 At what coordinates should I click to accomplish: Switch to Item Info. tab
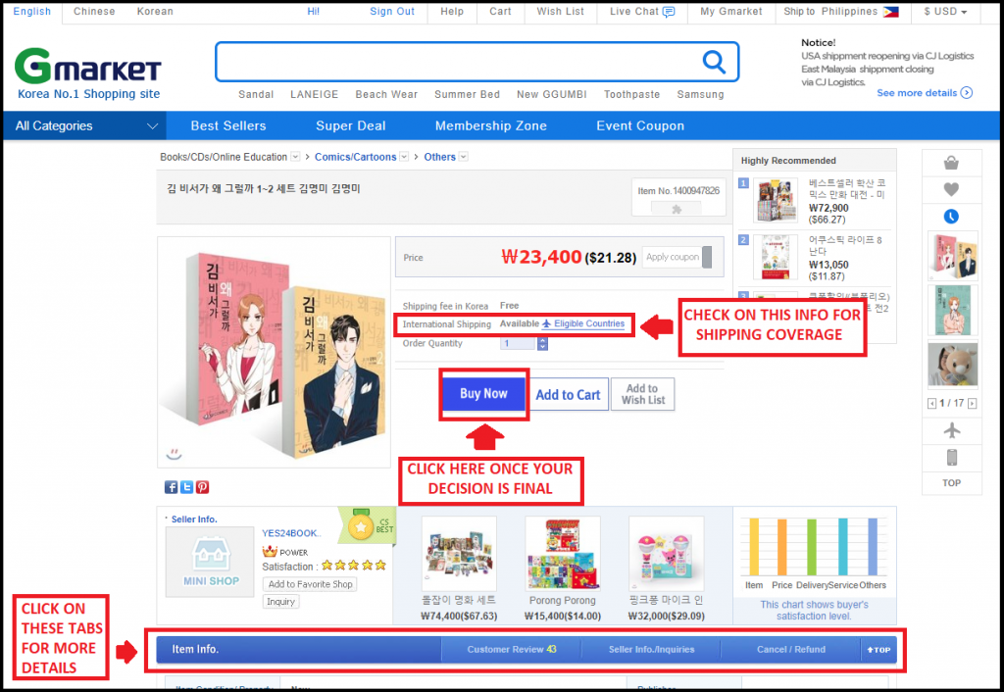pos(298,649)
